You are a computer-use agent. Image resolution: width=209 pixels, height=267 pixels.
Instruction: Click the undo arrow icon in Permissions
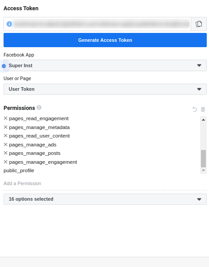click(x=195, y=109)
